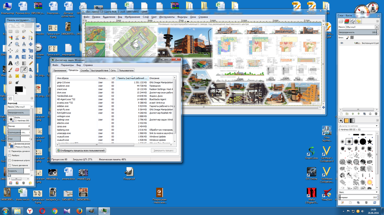Toggle visibility of Экспозиция 4.1 layer
The image size is (384, 215).
point(341,43)
